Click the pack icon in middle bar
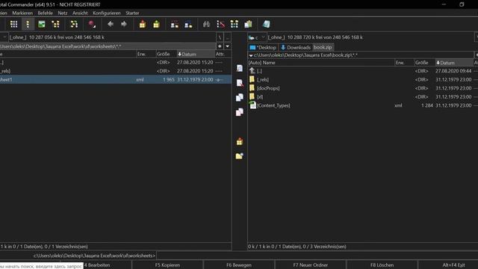Screen dimensions: 478x269 point(240,141)
